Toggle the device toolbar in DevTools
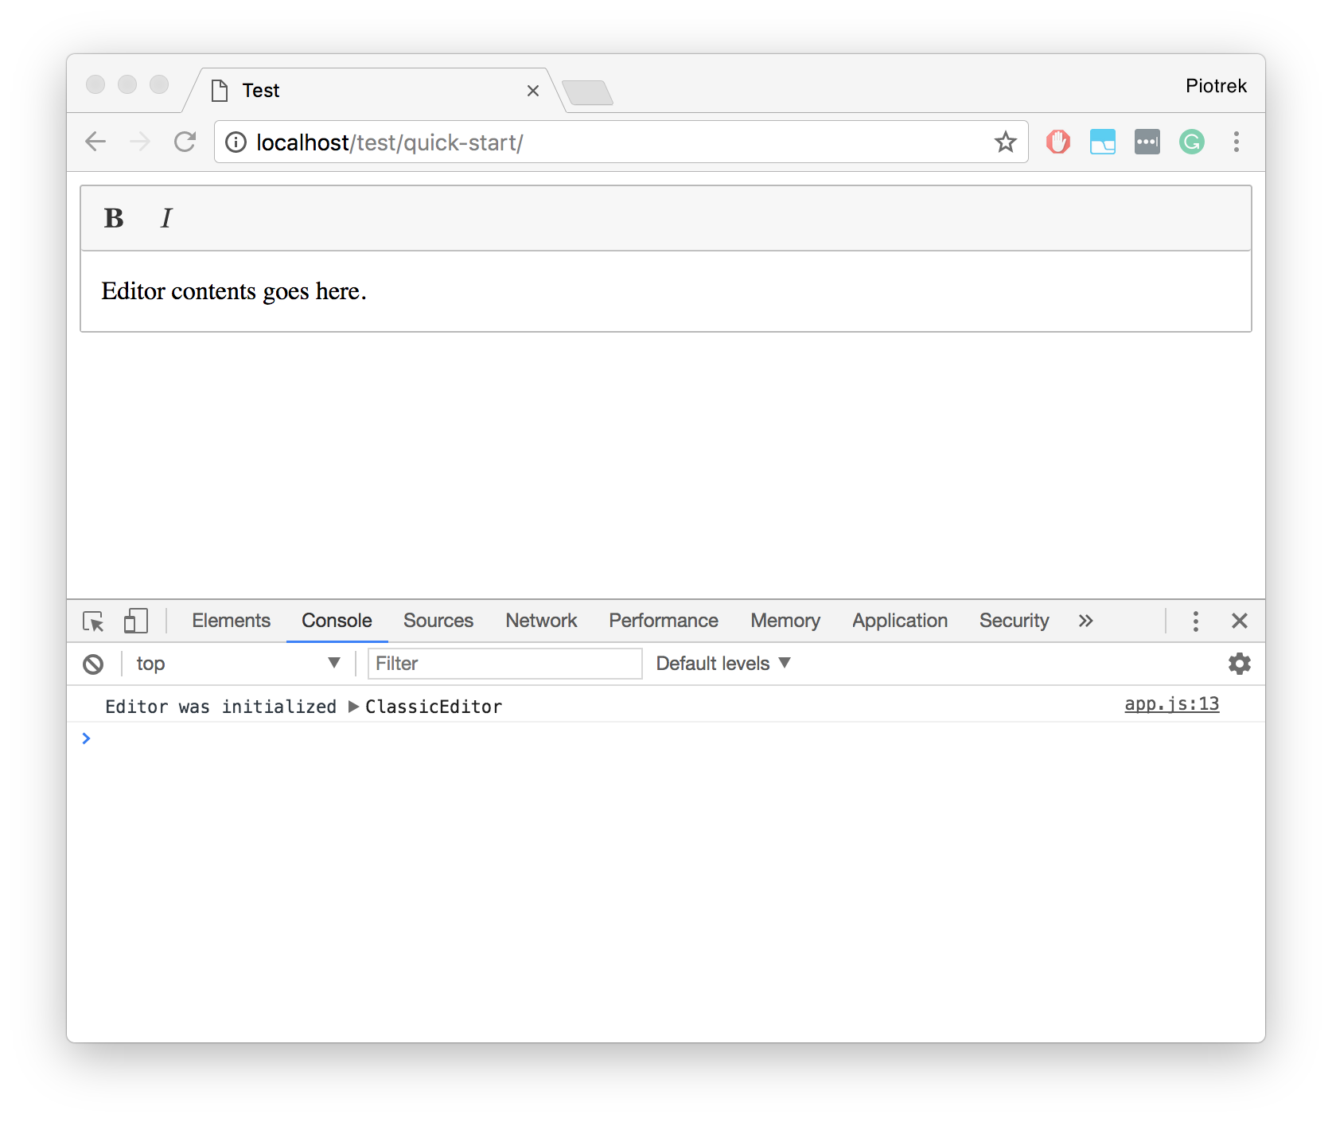Viewport: 1332px width, 1122px height. click(135, 621)
